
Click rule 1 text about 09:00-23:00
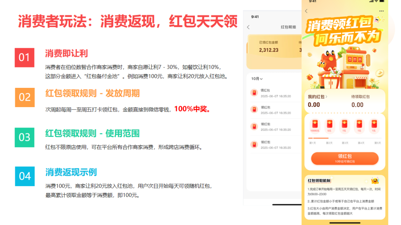click(x=344, y=192)
